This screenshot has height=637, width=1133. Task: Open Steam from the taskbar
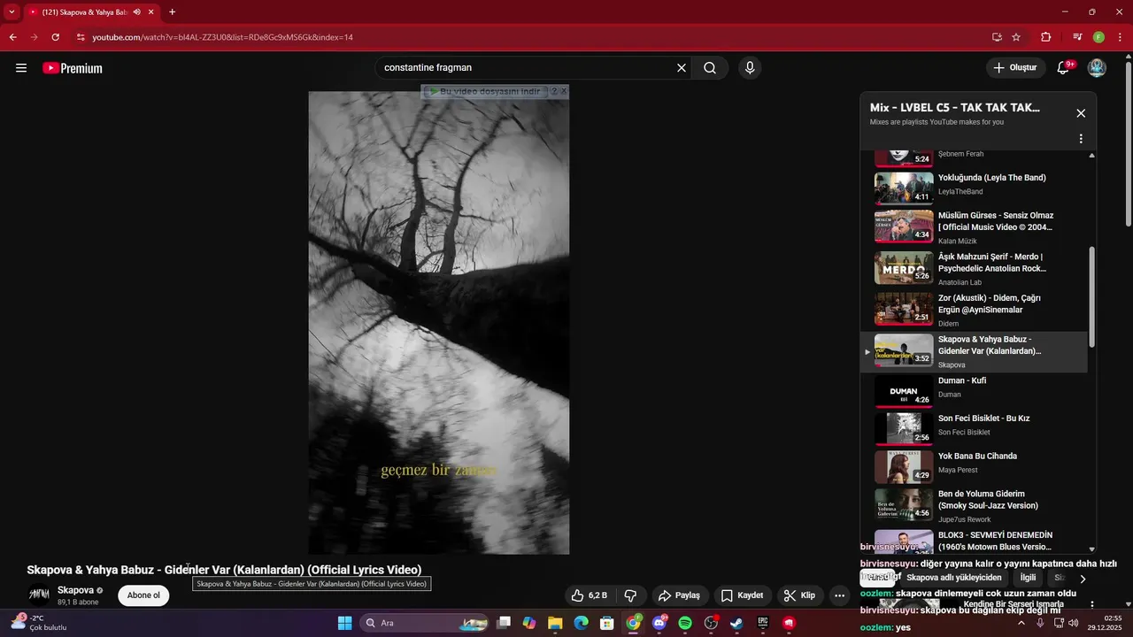pyautogui.click(x=736, y=623)
